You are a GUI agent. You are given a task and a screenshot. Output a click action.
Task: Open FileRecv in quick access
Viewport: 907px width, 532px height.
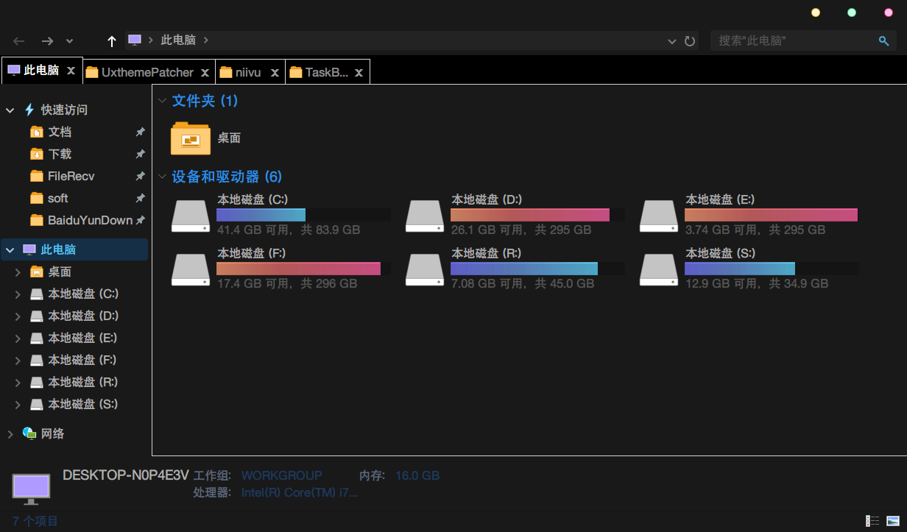71,176
